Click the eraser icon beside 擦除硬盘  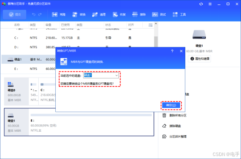[164, 126]
